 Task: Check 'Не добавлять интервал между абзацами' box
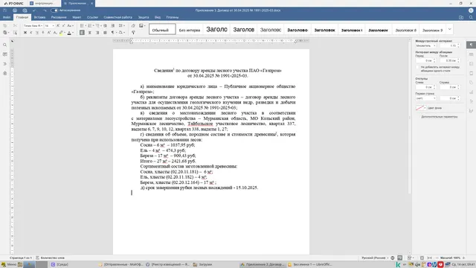pyautogui.click(x=417, y=67)
